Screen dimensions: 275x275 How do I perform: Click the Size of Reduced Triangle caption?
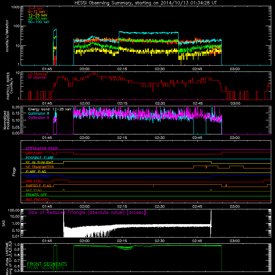(87, 212)
